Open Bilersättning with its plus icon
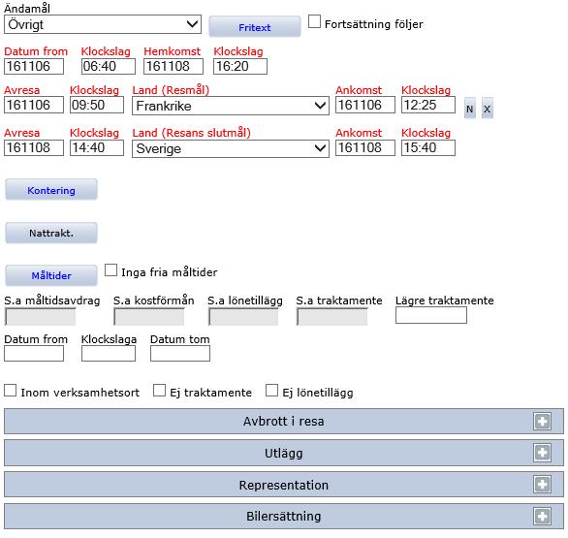 pyautogui.click(x=542, y=516)
